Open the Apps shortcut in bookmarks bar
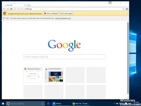The width and height of the screenshot is (141, 106). 6,18
